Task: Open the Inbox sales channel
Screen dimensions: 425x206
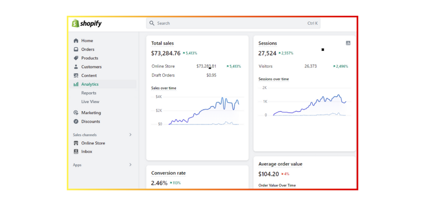Action: tap(87, 152)
